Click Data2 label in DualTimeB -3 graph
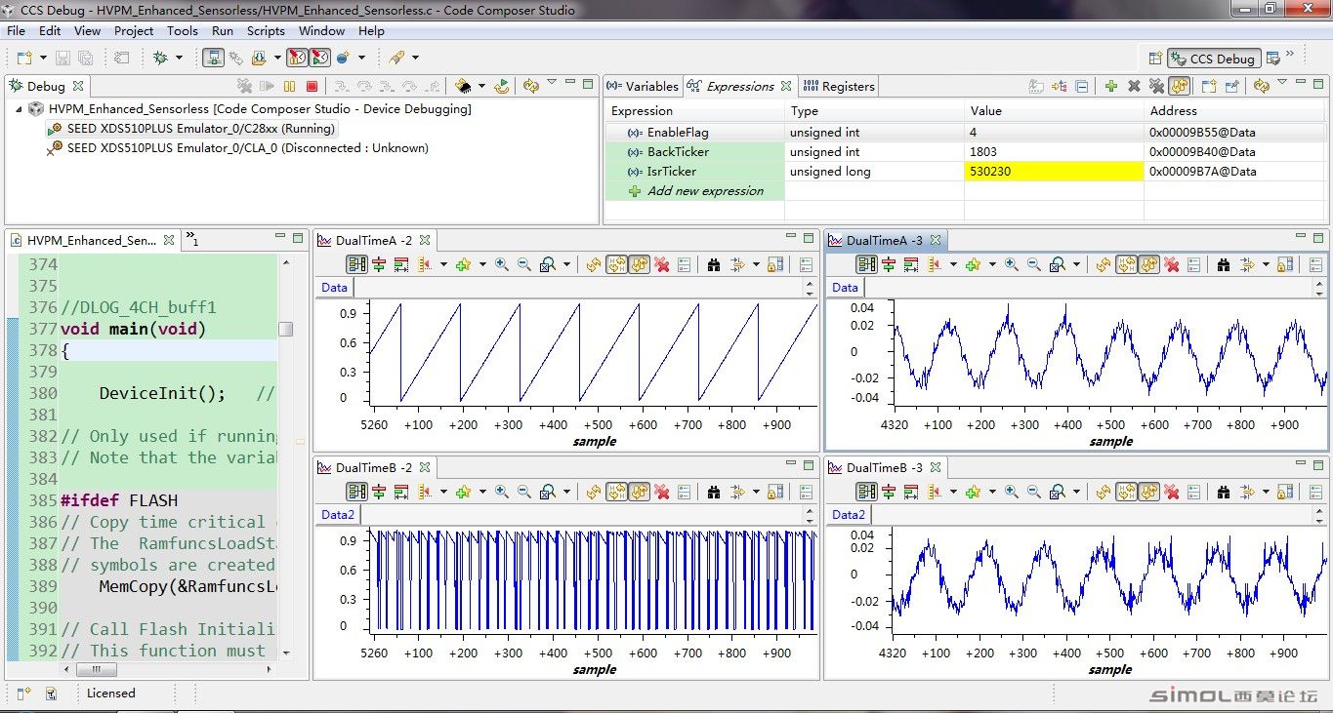1333x713 pixels. (x=848, y=514)
